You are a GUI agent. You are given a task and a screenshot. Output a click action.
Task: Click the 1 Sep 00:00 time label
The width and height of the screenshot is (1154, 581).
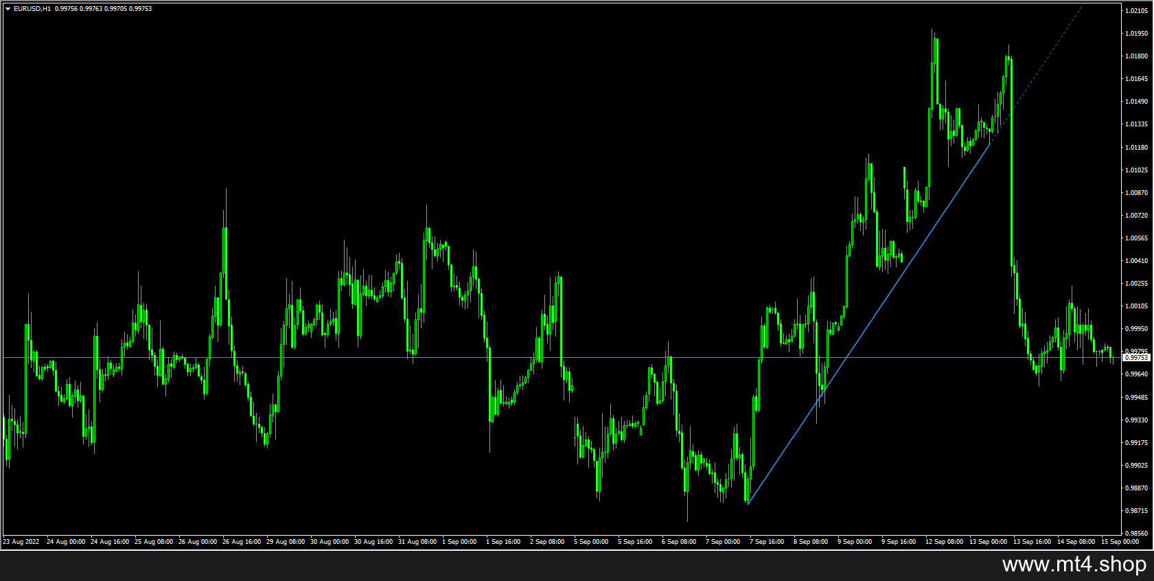click(459, 542)
